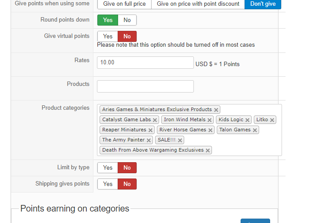Remove the Reaper Miniatures category tag
The image size is (323, 223).
click(x=150, y=130)
